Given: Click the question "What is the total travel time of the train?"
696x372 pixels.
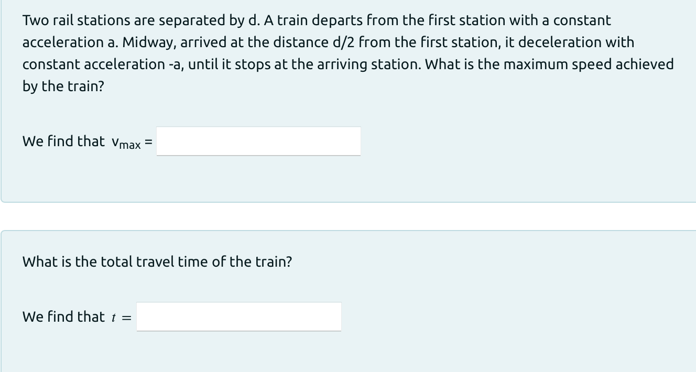Looking at the screenshot, I should tap(156, 261).
